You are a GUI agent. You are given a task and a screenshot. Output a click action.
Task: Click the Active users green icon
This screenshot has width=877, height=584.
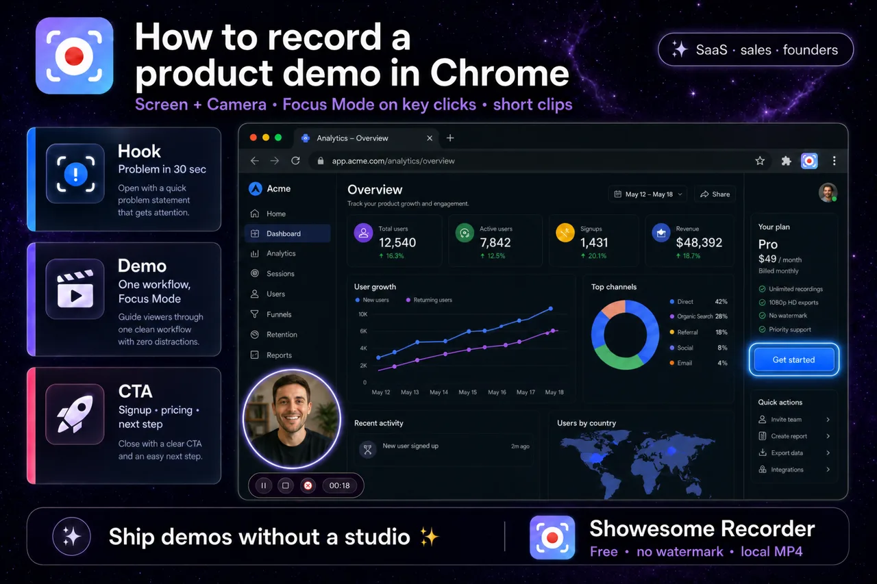(x=465, y=233)
